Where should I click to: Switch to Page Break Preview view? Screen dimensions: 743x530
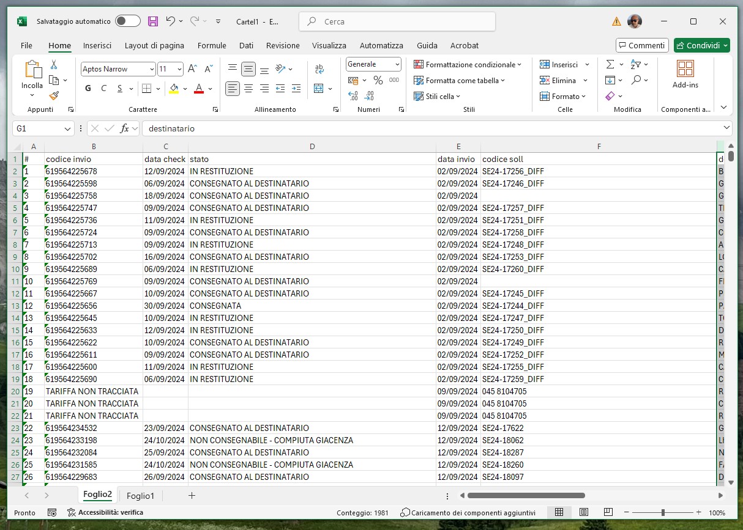coord(608,512)
